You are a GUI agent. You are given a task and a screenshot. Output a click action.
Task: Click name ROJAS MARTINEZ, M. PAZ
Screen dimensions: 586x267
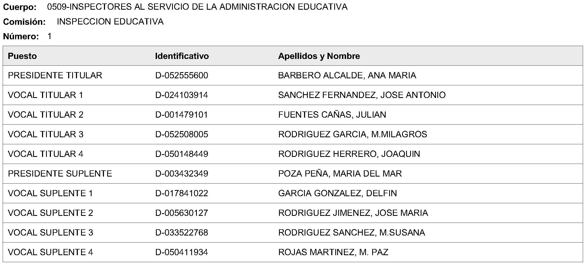[x=333, y=252]
